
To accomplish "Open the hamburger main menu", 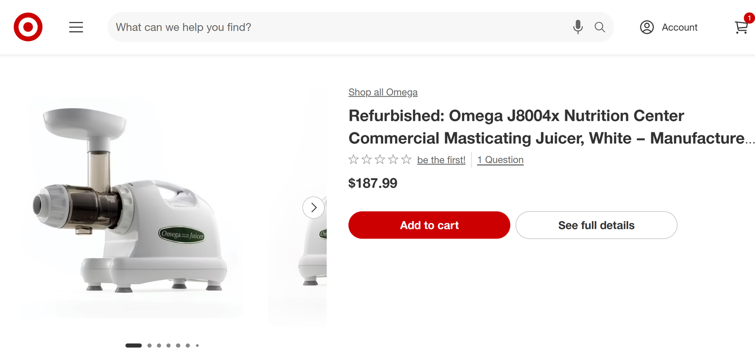I will [76, 27].
